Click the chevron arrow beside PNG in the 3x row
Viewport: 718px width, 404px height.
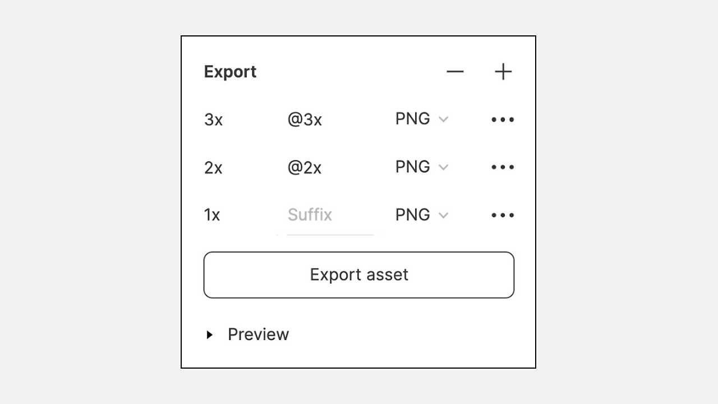(x=443, y=120)
